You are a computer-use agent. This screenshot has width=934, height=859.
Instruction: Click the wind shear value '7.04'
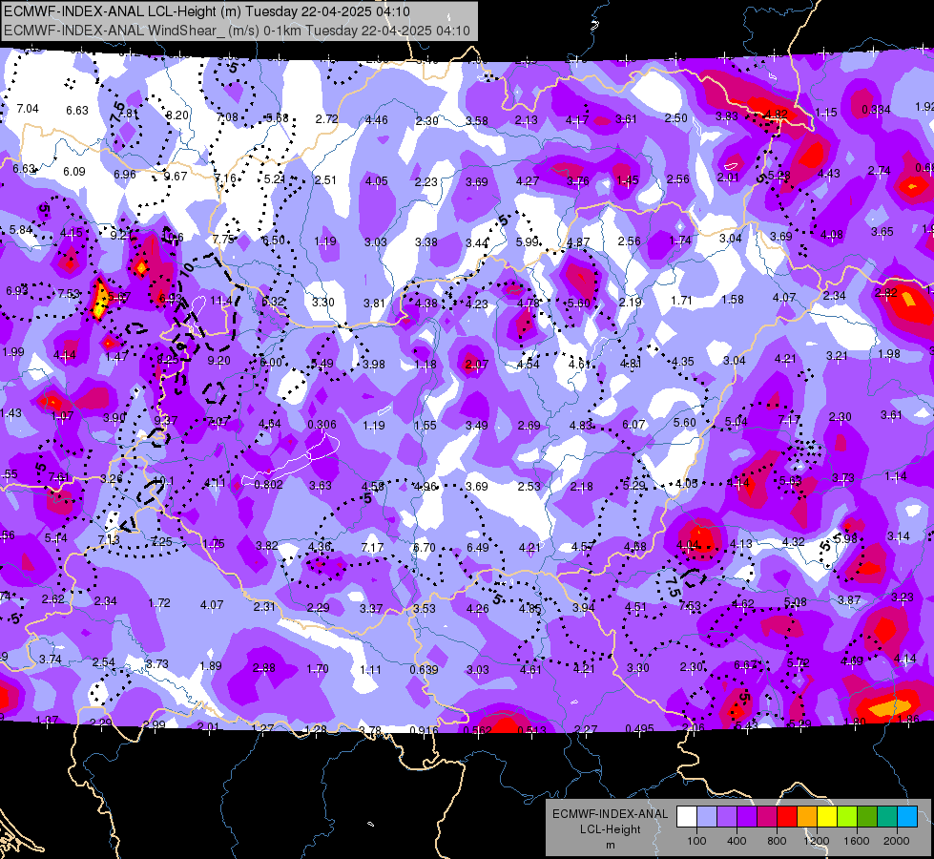[28, 109]
